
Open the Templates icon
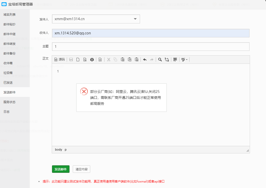tap(100, 60)
